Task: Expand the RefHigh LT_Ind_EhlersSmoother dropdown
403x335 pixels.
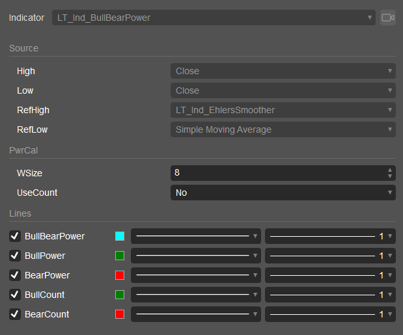Action: point(283,110)
